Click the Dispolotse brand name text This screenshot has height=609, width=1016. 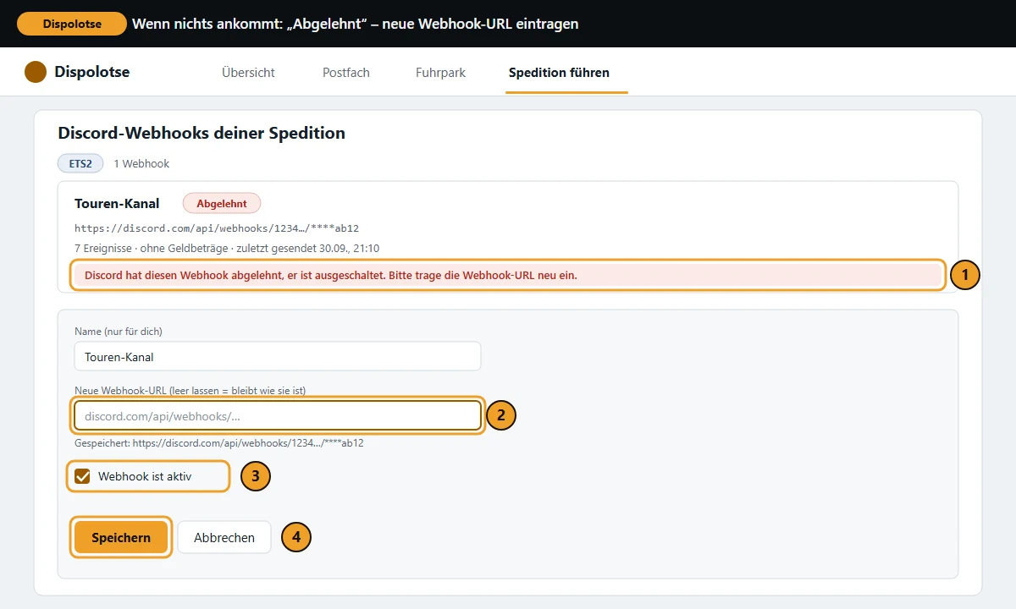pos(92,72)
